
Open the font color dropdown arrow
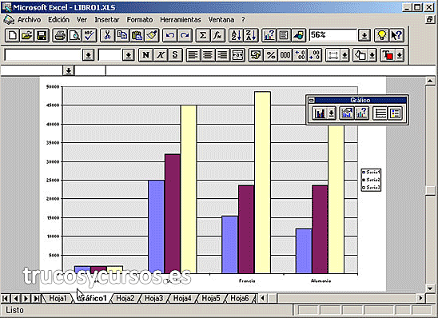(400, 55)
